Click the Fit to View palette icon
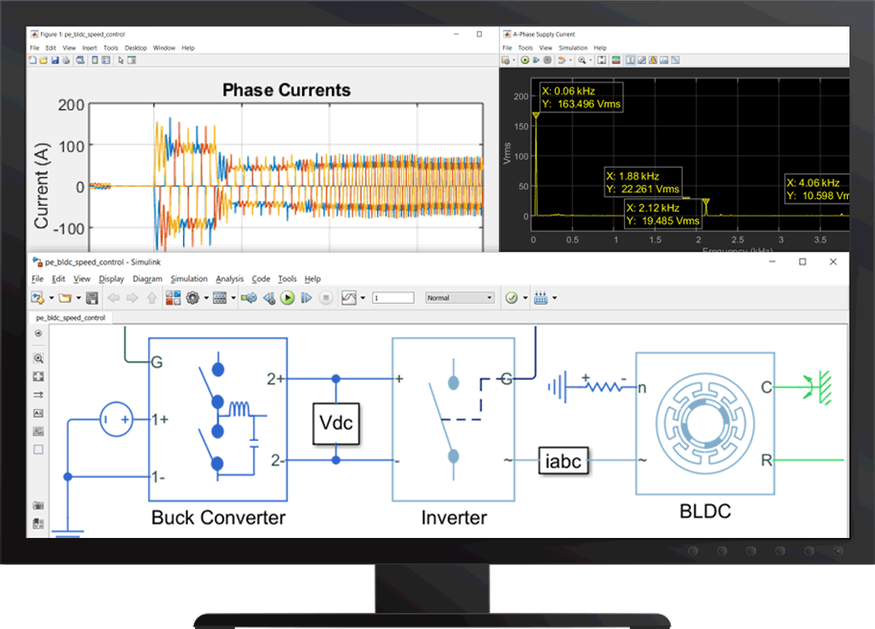875x629 pixels. click(38, 376)
